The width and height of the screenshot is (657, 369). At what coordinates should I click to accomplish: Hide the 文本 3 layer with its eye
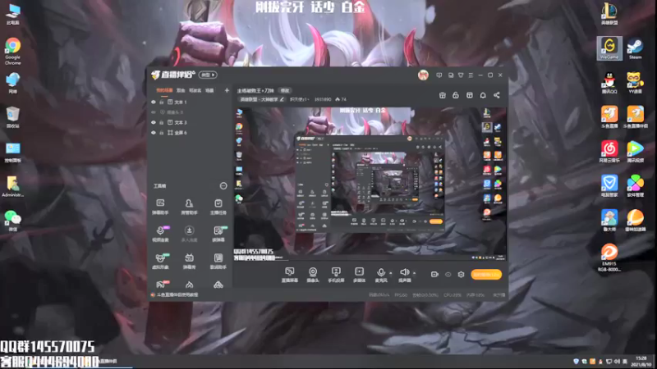[154, 122]
